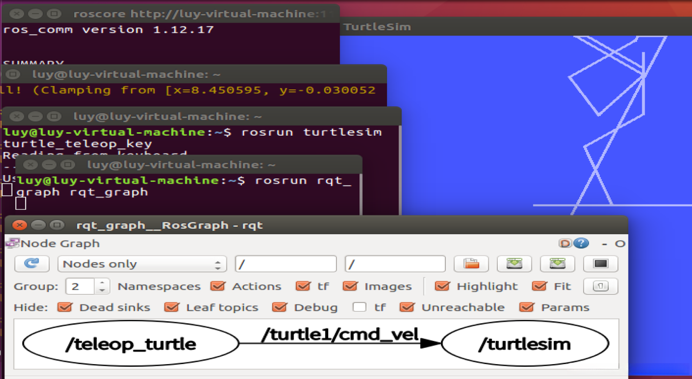Viewport: 692px width, 379px height.
Task: Click the 'graph rqt_graph' terminal line
Action: [82, 192]
